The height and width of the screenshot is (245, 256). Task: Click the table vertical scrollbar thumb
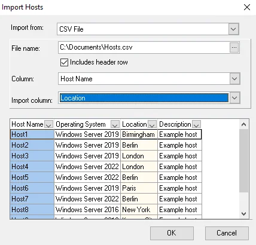click(243, 161)
